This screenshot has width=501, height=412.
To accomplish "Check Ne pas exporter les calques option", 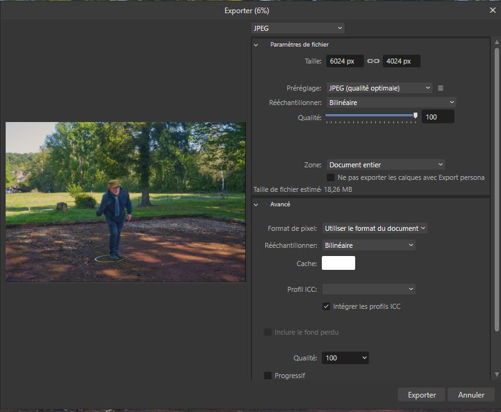I will click(x=331, y=177).
